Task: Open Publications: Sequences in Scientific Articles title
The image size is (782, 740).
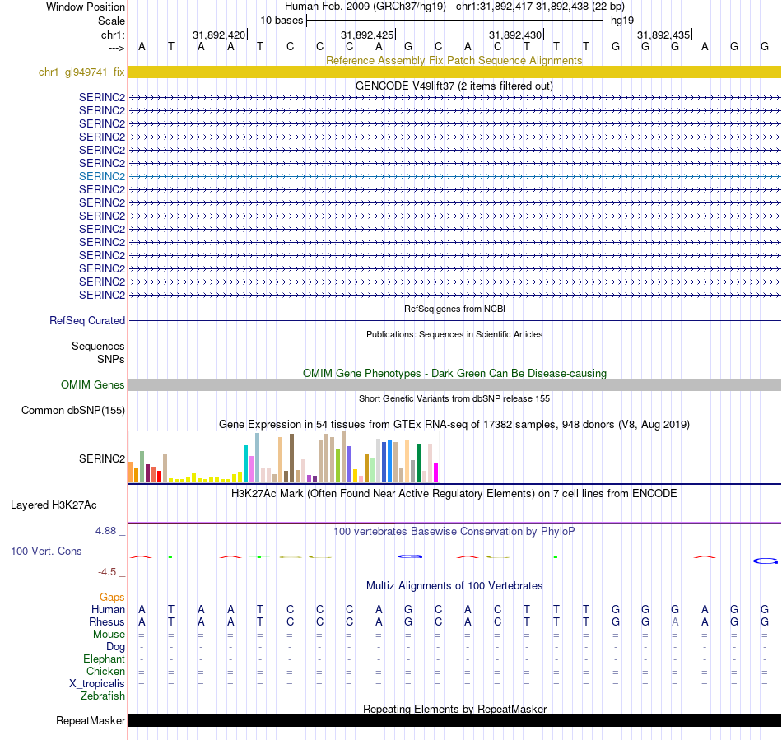Action: 454,334
